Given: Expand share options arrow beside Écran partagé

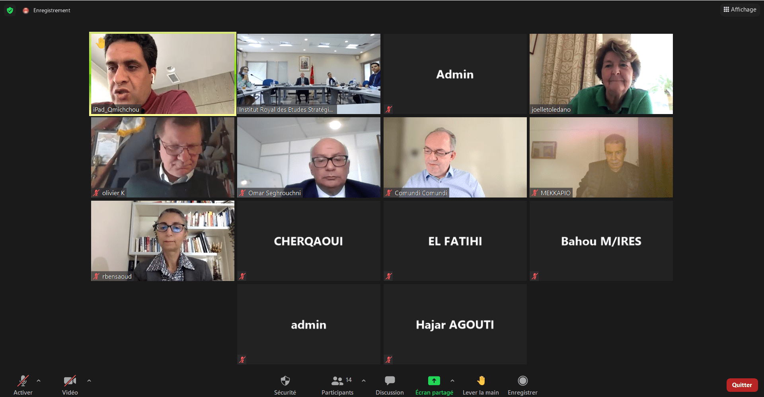Looking at the screenshot, I should coord(452,381).
